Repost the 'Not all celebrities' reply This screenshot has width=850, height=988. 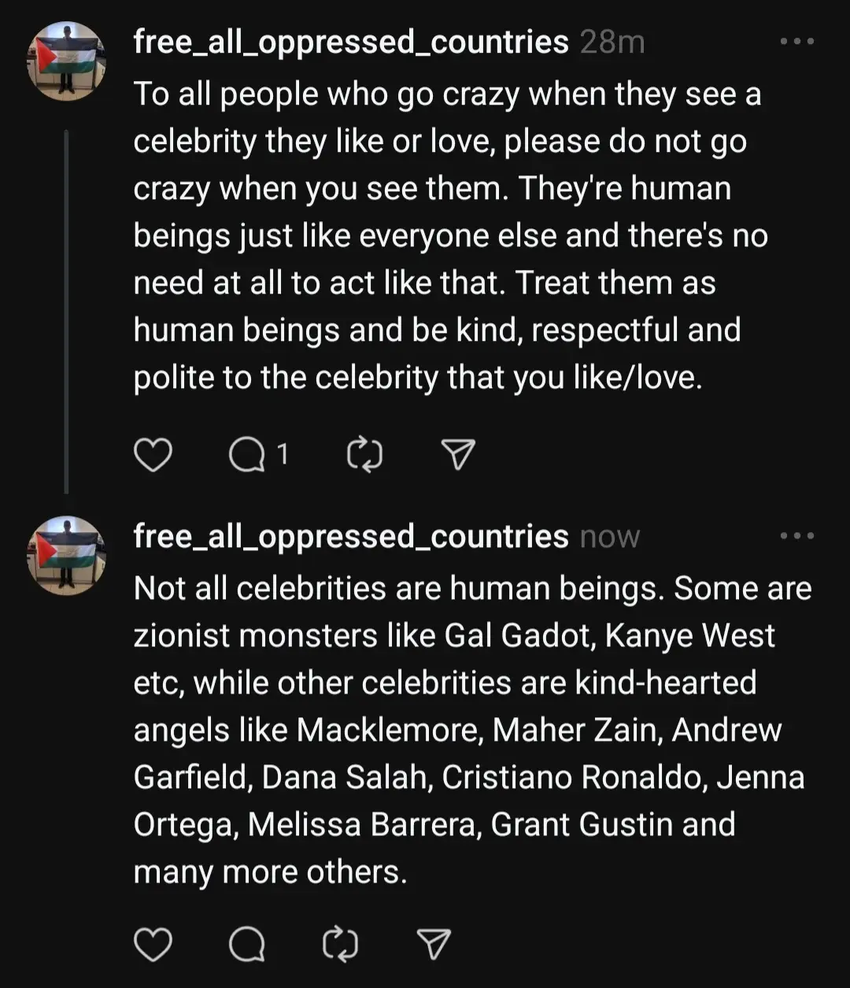[341, 944]
